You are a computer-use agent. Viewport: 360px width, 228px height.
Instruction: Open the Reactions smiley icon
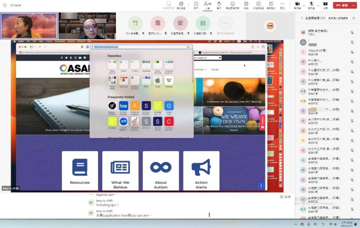point(232,5)
